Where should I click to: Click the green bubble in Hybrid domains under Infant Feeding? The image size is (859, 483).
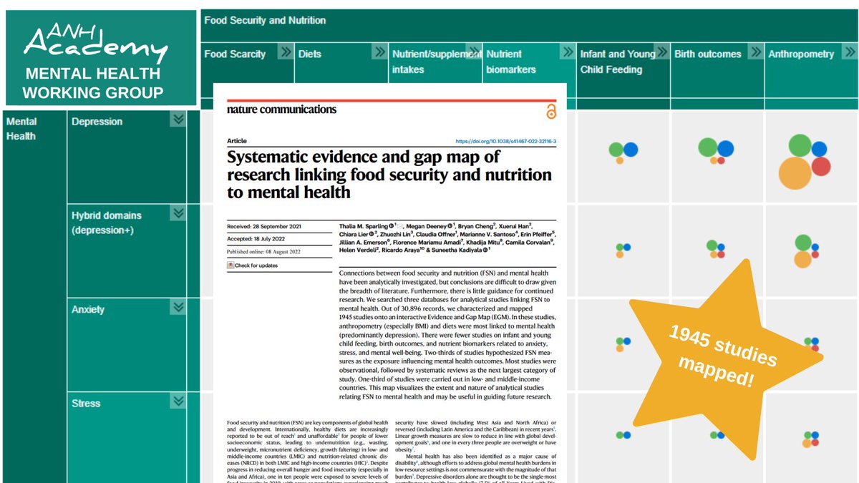click(619, 247)
